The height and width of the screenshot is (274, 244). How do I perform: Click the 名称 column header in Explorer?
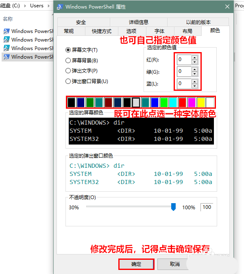coord(8,19)
